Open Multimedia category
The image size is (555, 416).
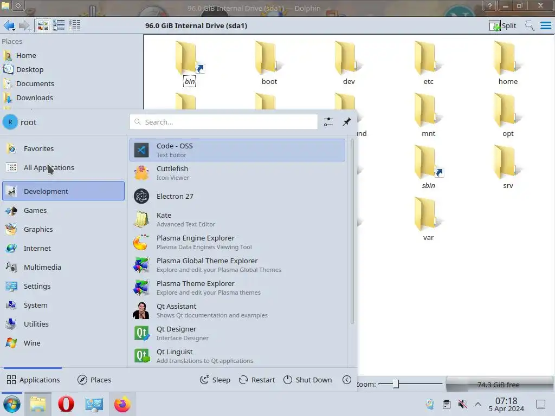coord(63,268)
